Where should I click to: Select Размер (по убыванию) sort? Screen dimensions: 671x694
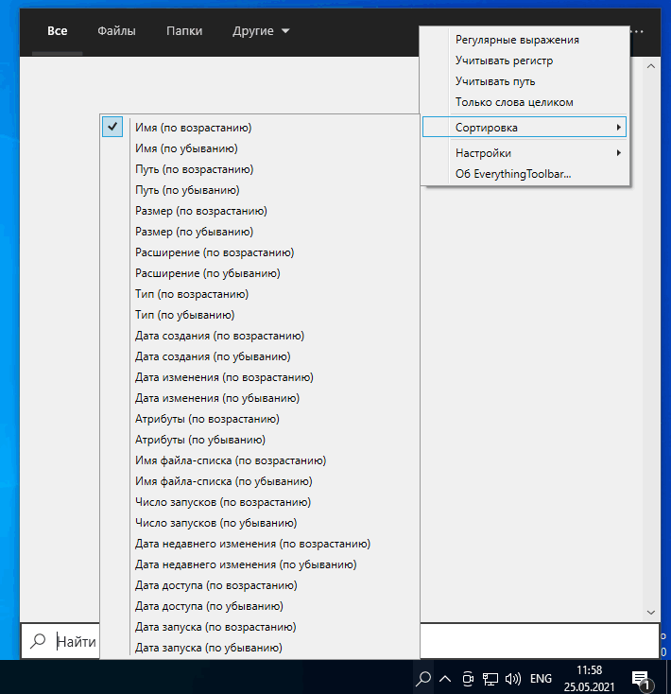pyautogui.click(x=260, y=232)
